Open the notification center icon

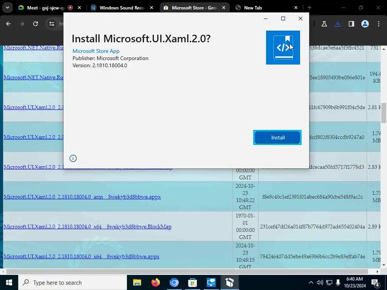[x=375, y=282]
